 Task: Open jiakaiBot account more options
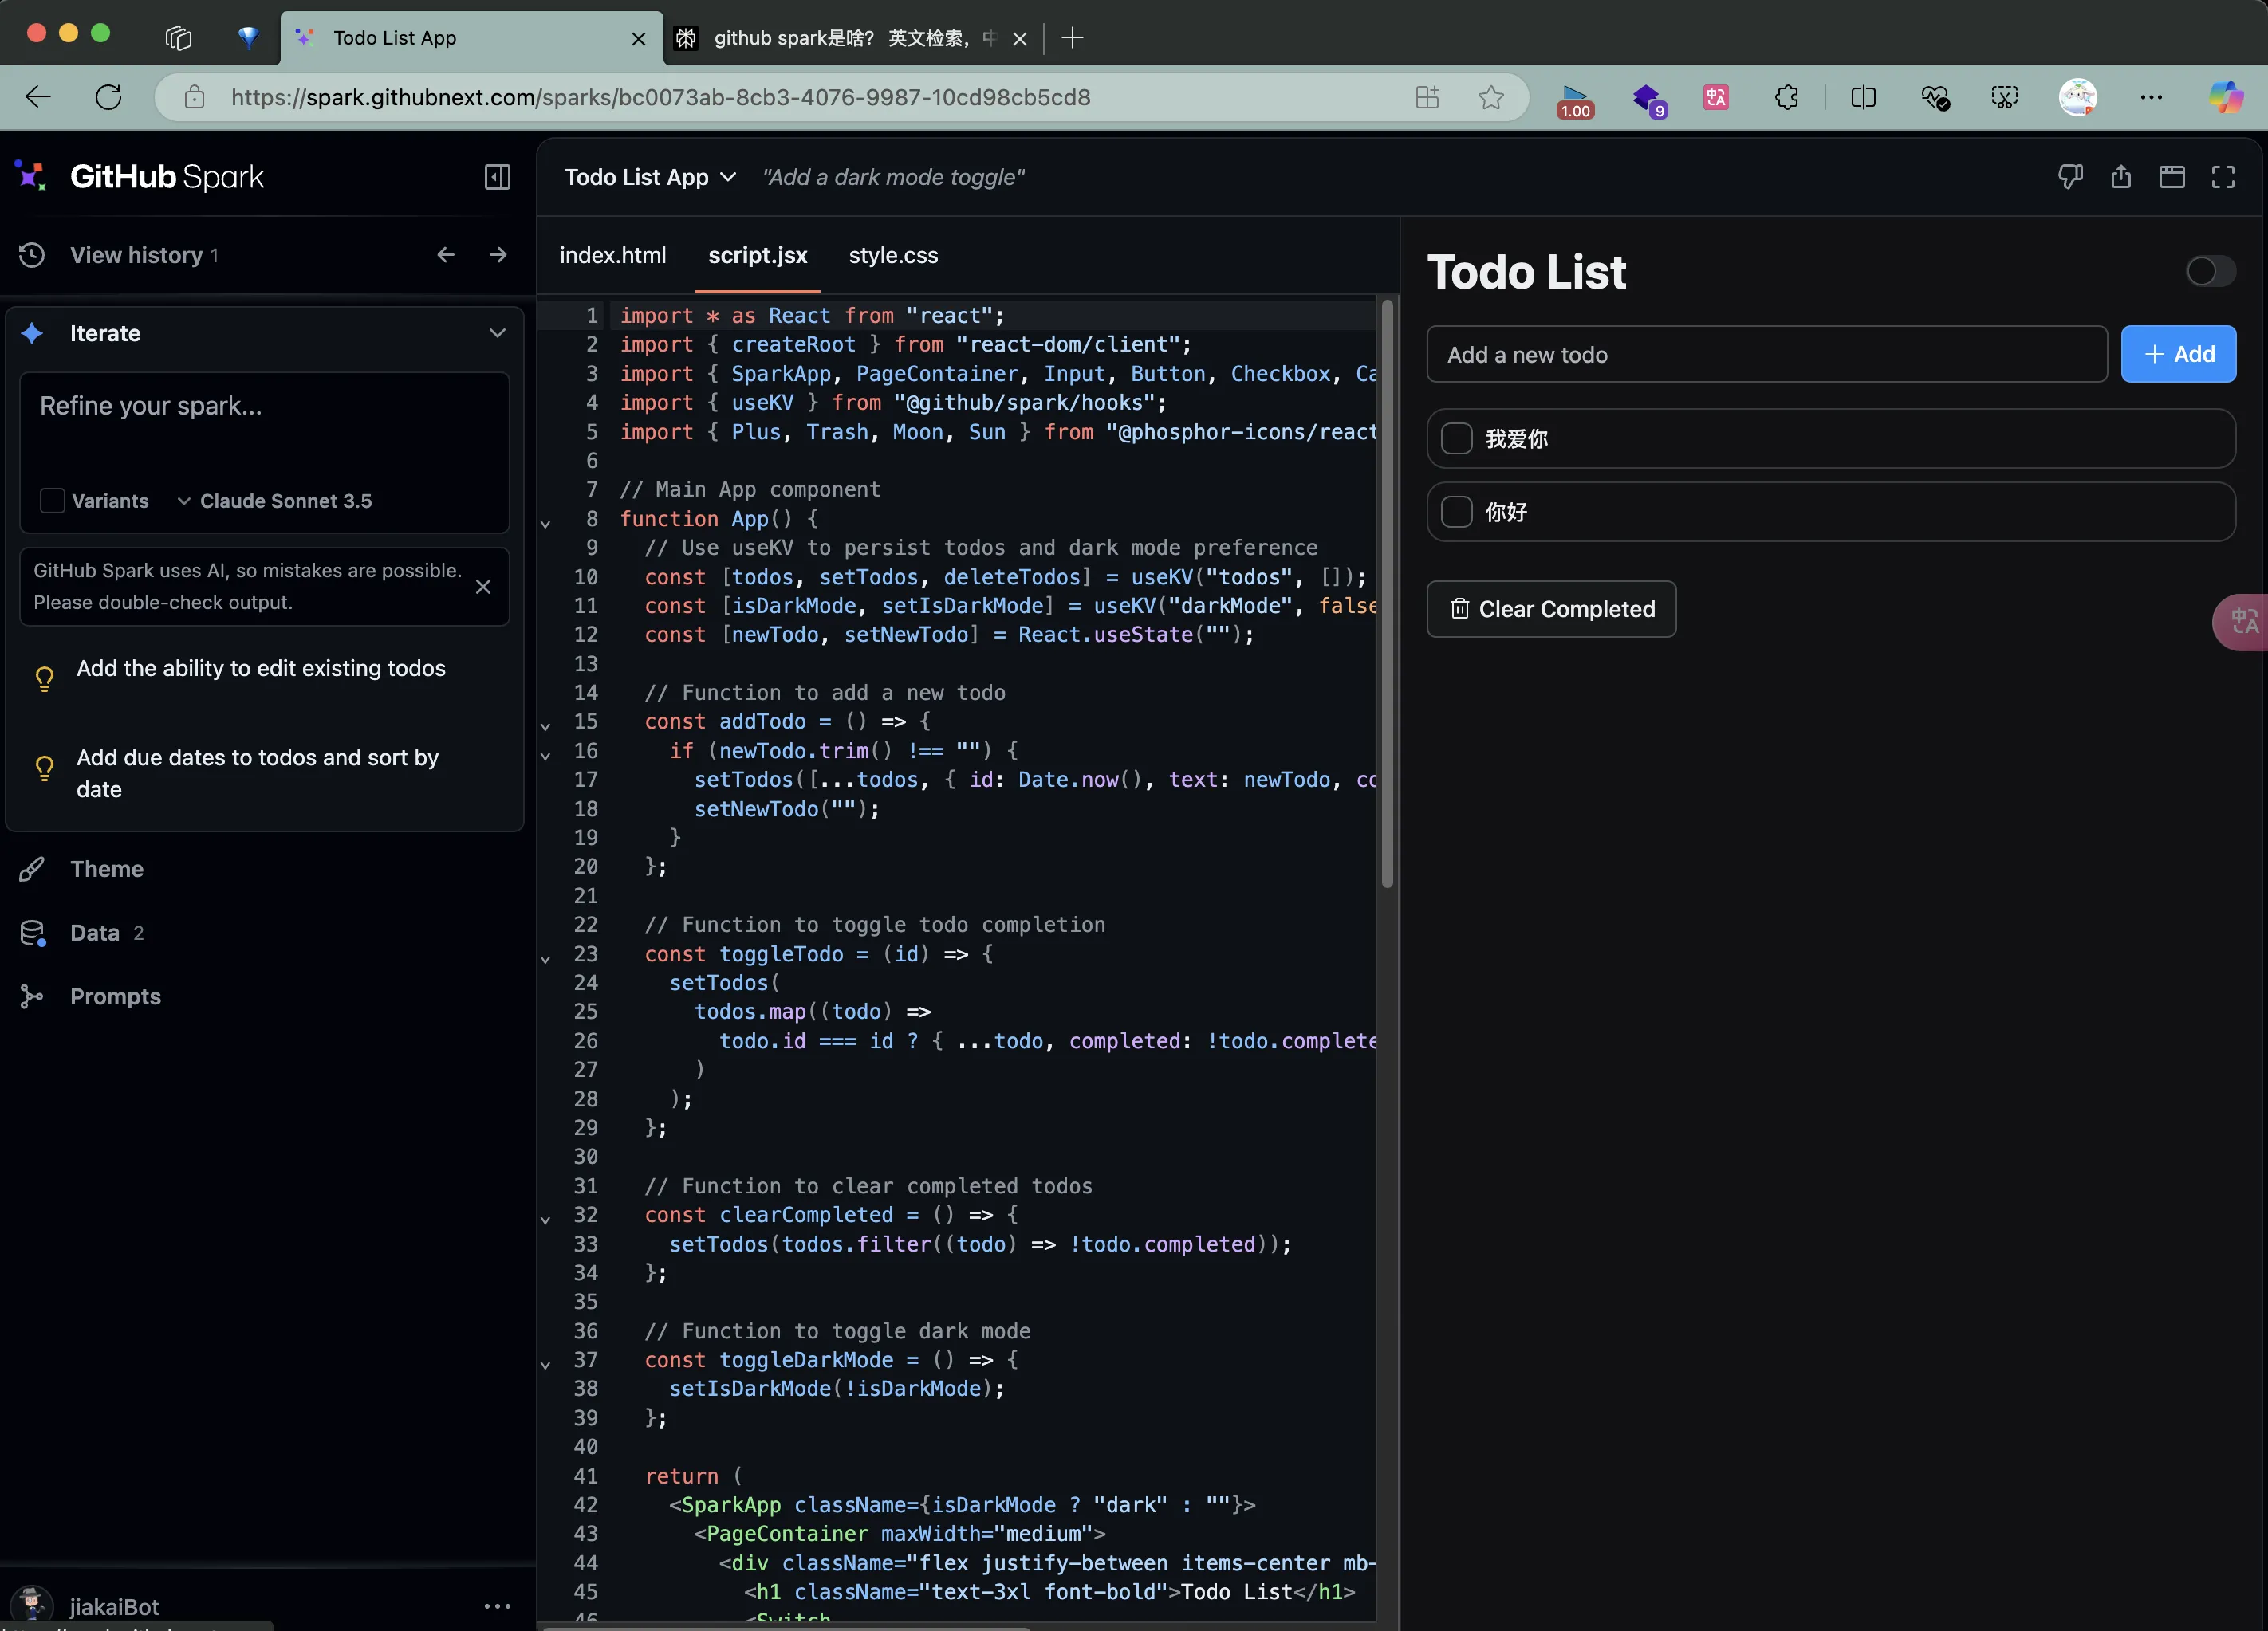[x=497, y=1606]
